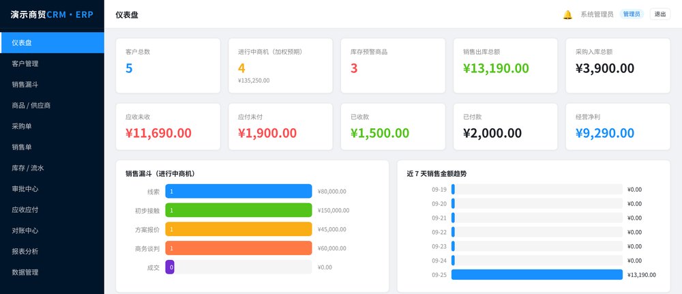The image size is (682, 294).
Task: Click the 销售漏斗（进行中商机）panel heading
Action: (160, 173)
